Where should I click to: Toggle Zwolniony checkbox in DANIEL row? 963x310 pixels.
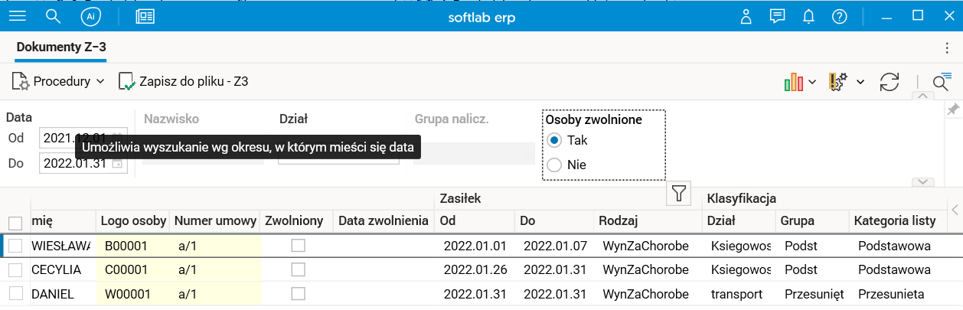(298, 294)
